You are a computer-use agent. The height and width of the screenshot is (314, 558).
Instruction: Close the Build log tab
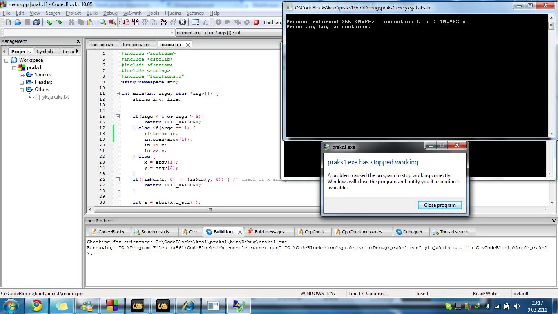click(240, 232)
